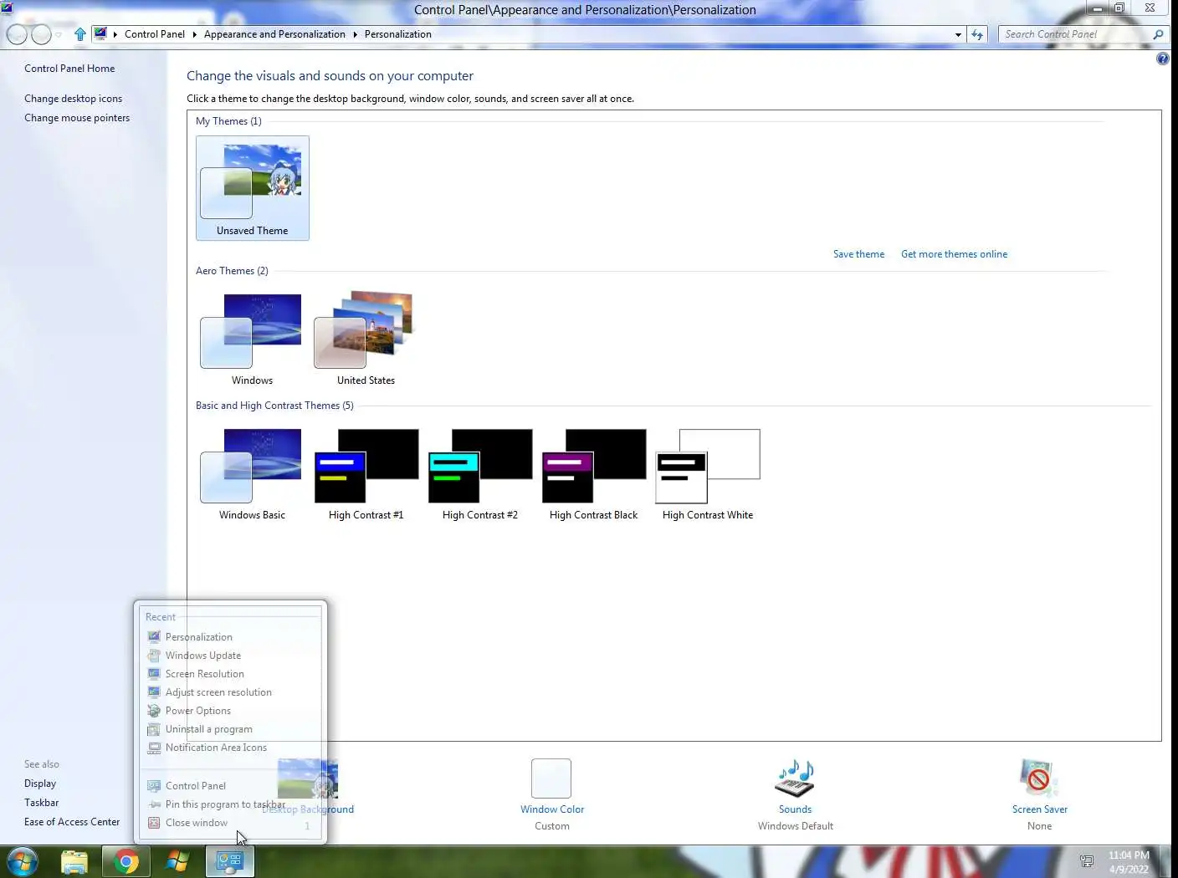1178x878 pixels.
Task: Open the Sounds icon
Action: coord(795,778)
